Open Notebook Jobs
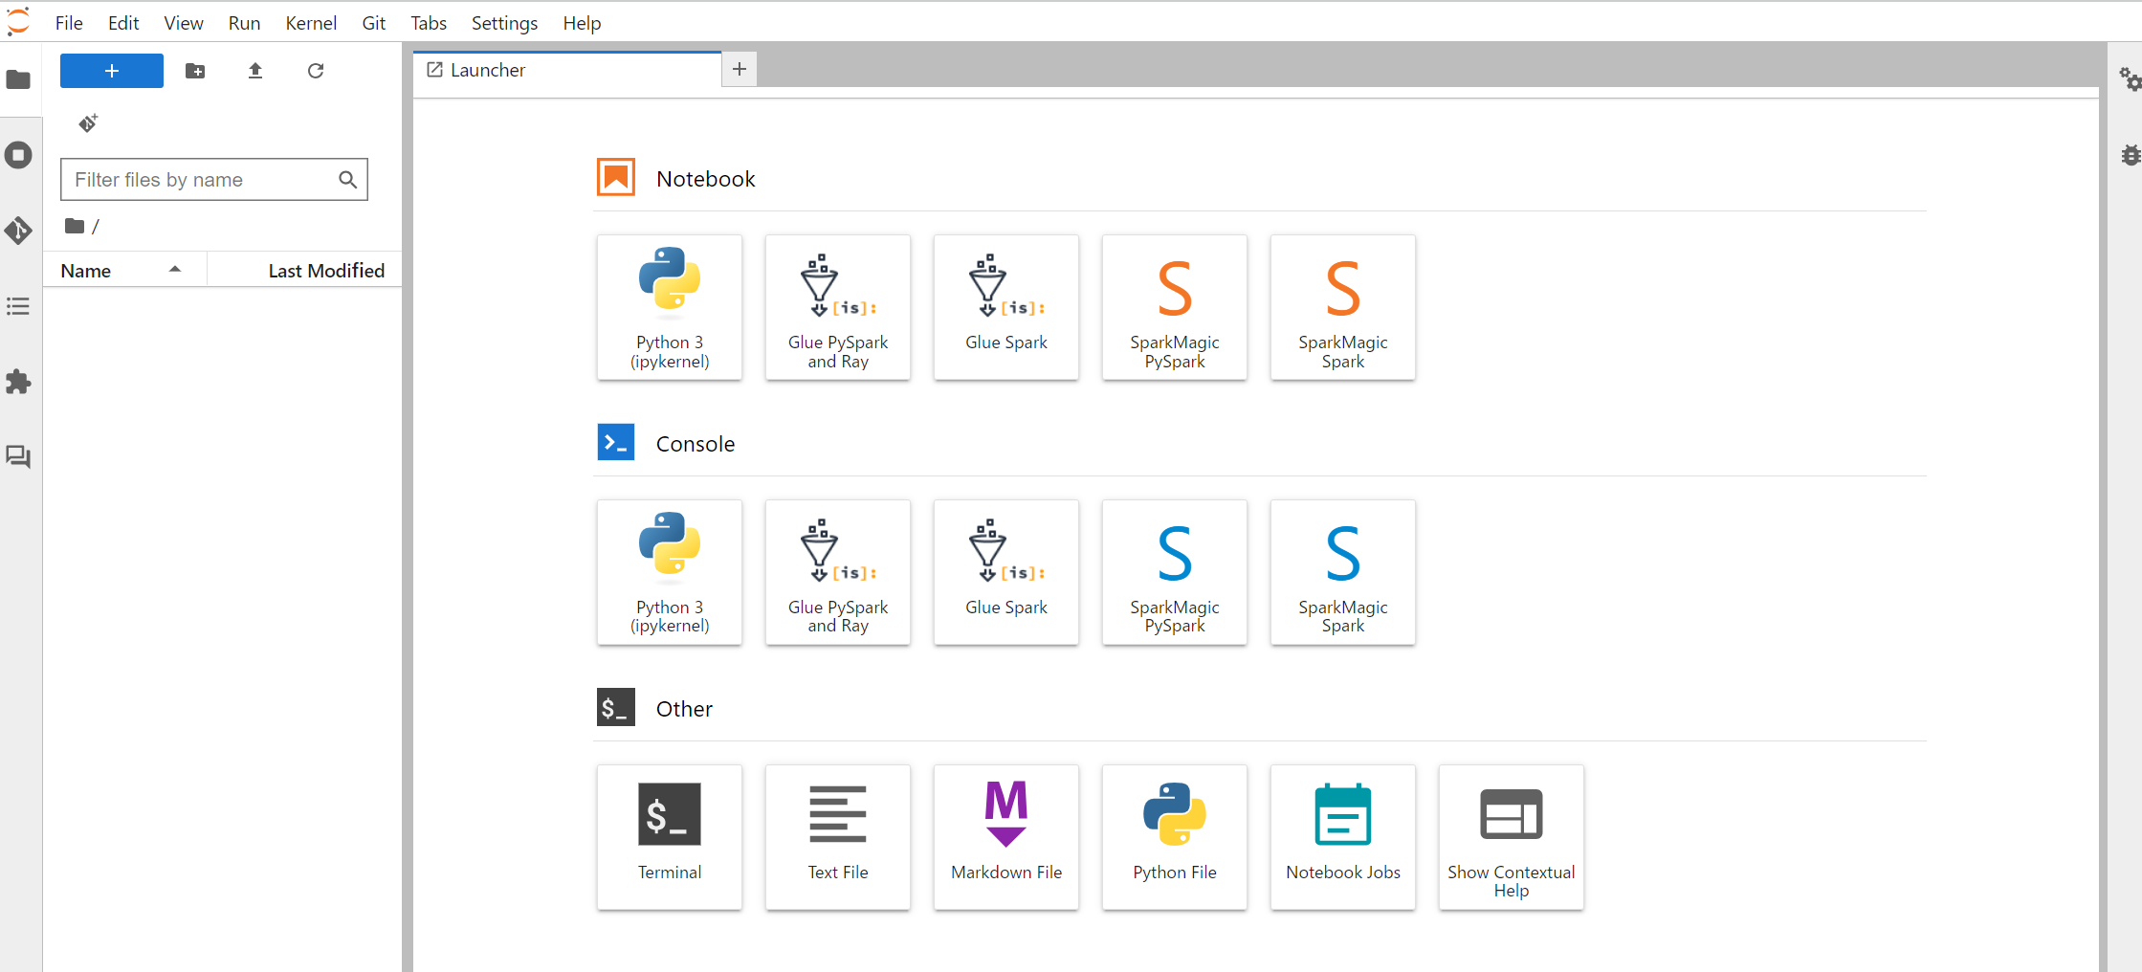Image resolution: width=2142 pixels, height=972 pixels. (1343, 837)
